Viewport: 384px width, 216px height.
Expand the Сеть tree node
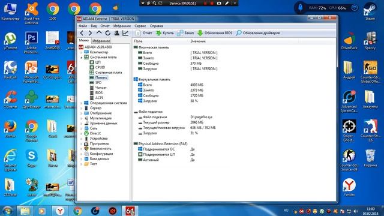coord(82,128)
